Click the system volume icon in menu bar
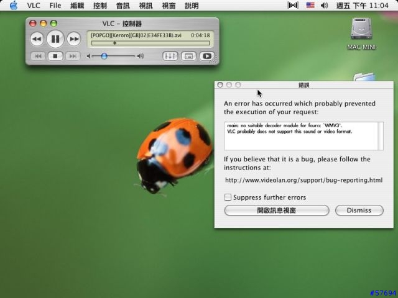Image resolution: width=398 pixels, height=298 pixels. (324, 6)
